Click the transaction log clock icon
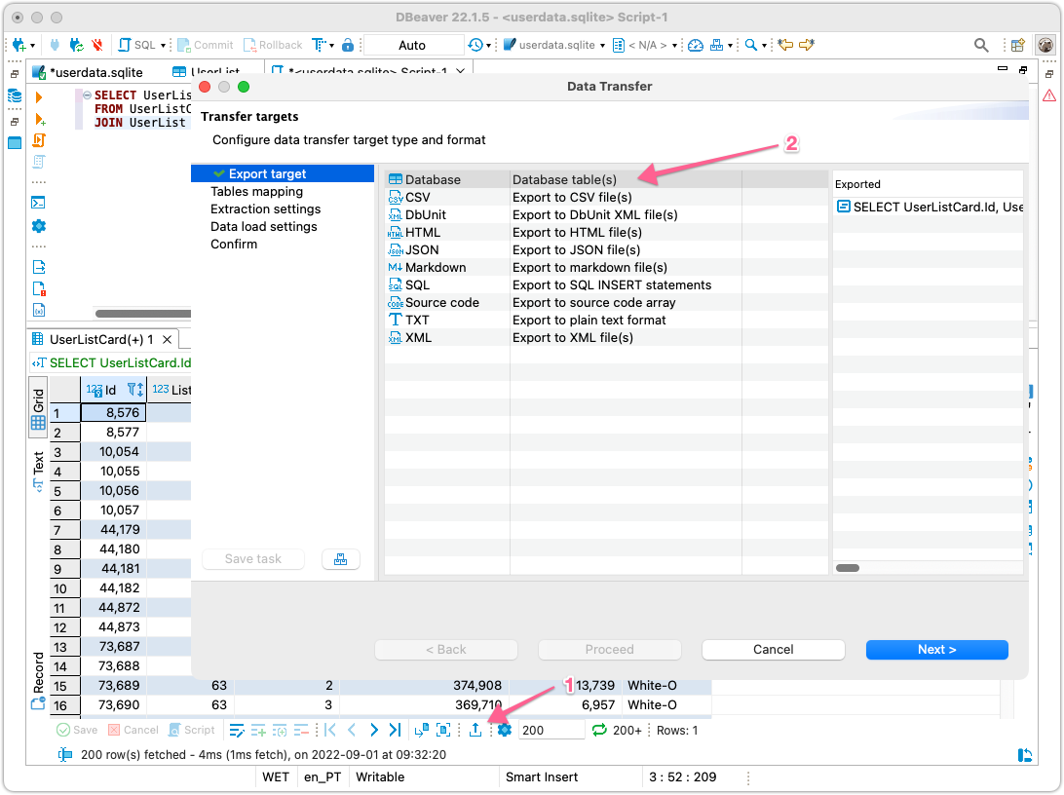 (x=475, y=45)
